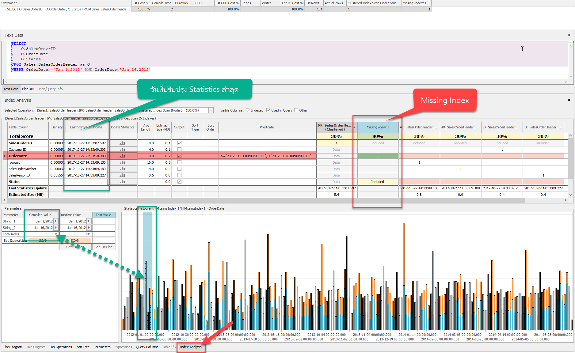Viewport: 575px width, 353px height.
Task: Click Update Statistics icon for OrderDate row
Action: pos(122,156)
